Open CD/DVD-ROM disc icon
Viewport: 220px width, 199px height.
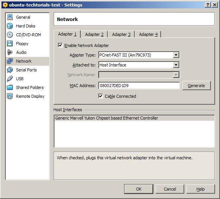click(10, 35)
